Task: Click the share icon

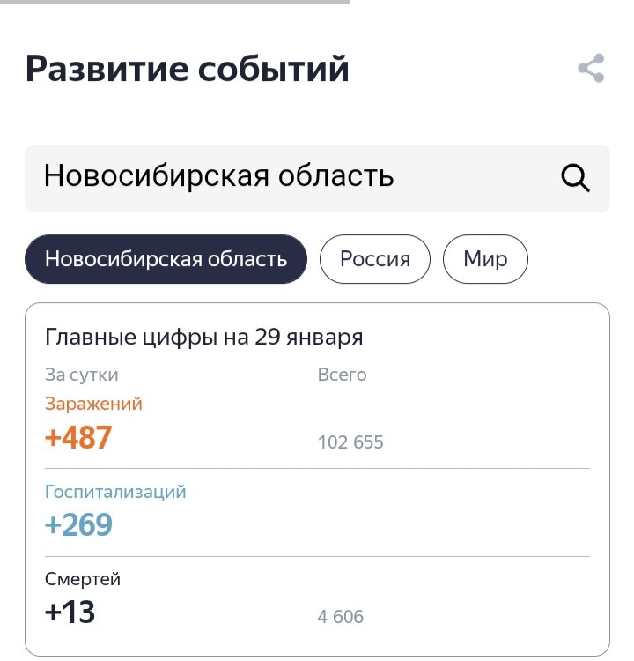Action: 591,69
